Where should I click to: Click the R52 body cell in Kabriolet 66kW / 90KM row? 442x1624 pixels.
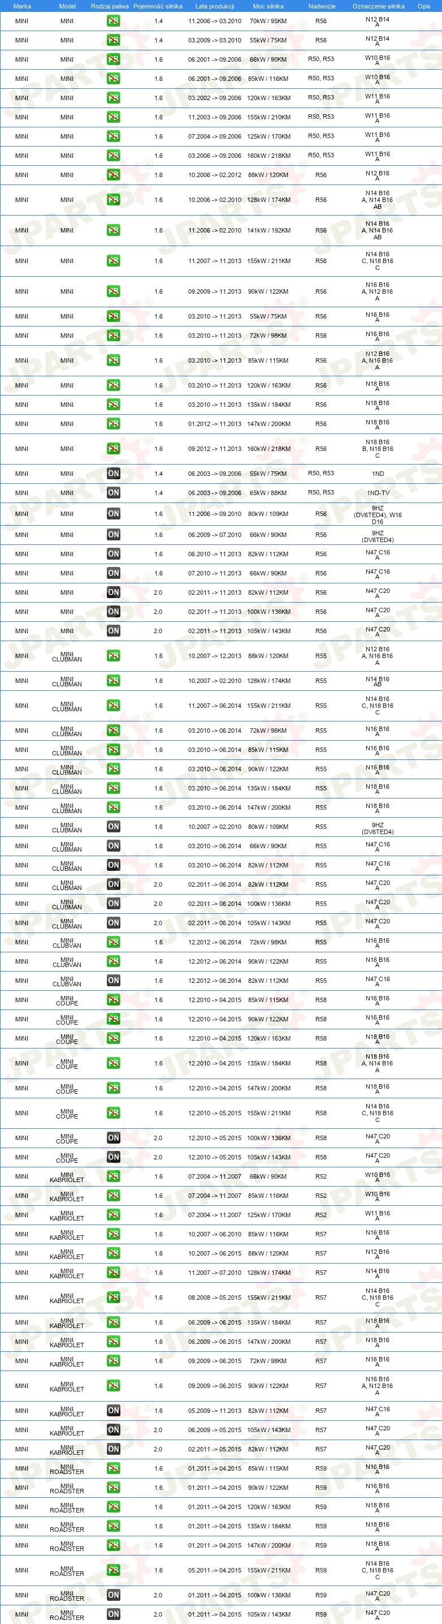[321, 1176]
